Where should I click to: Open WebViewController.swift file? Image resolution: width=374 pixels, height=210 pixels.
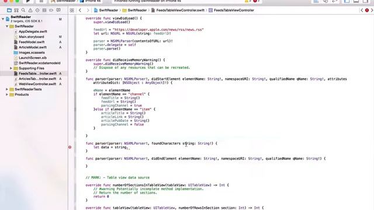point(37,84)
